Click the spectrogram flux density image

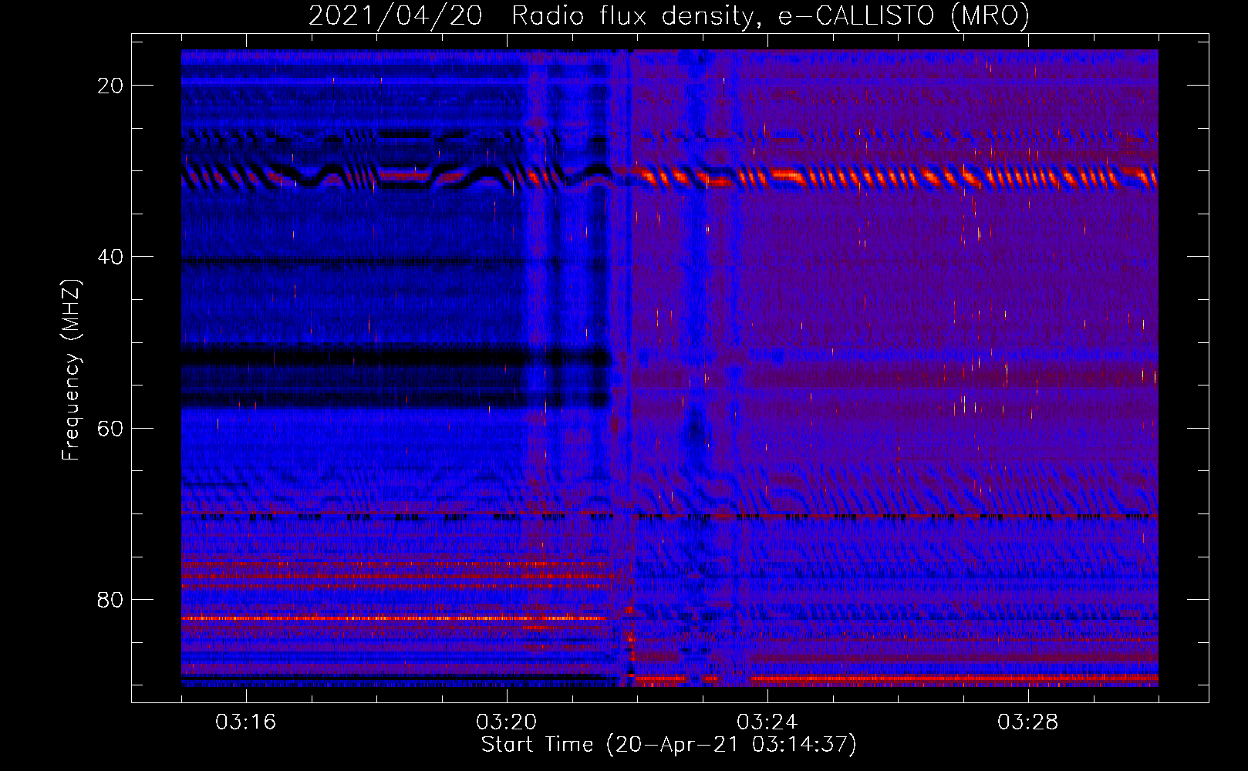(x=670, y=368)
